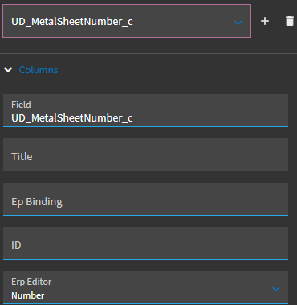
Task: Click the ID placeholder label
Action: point(16,245)
